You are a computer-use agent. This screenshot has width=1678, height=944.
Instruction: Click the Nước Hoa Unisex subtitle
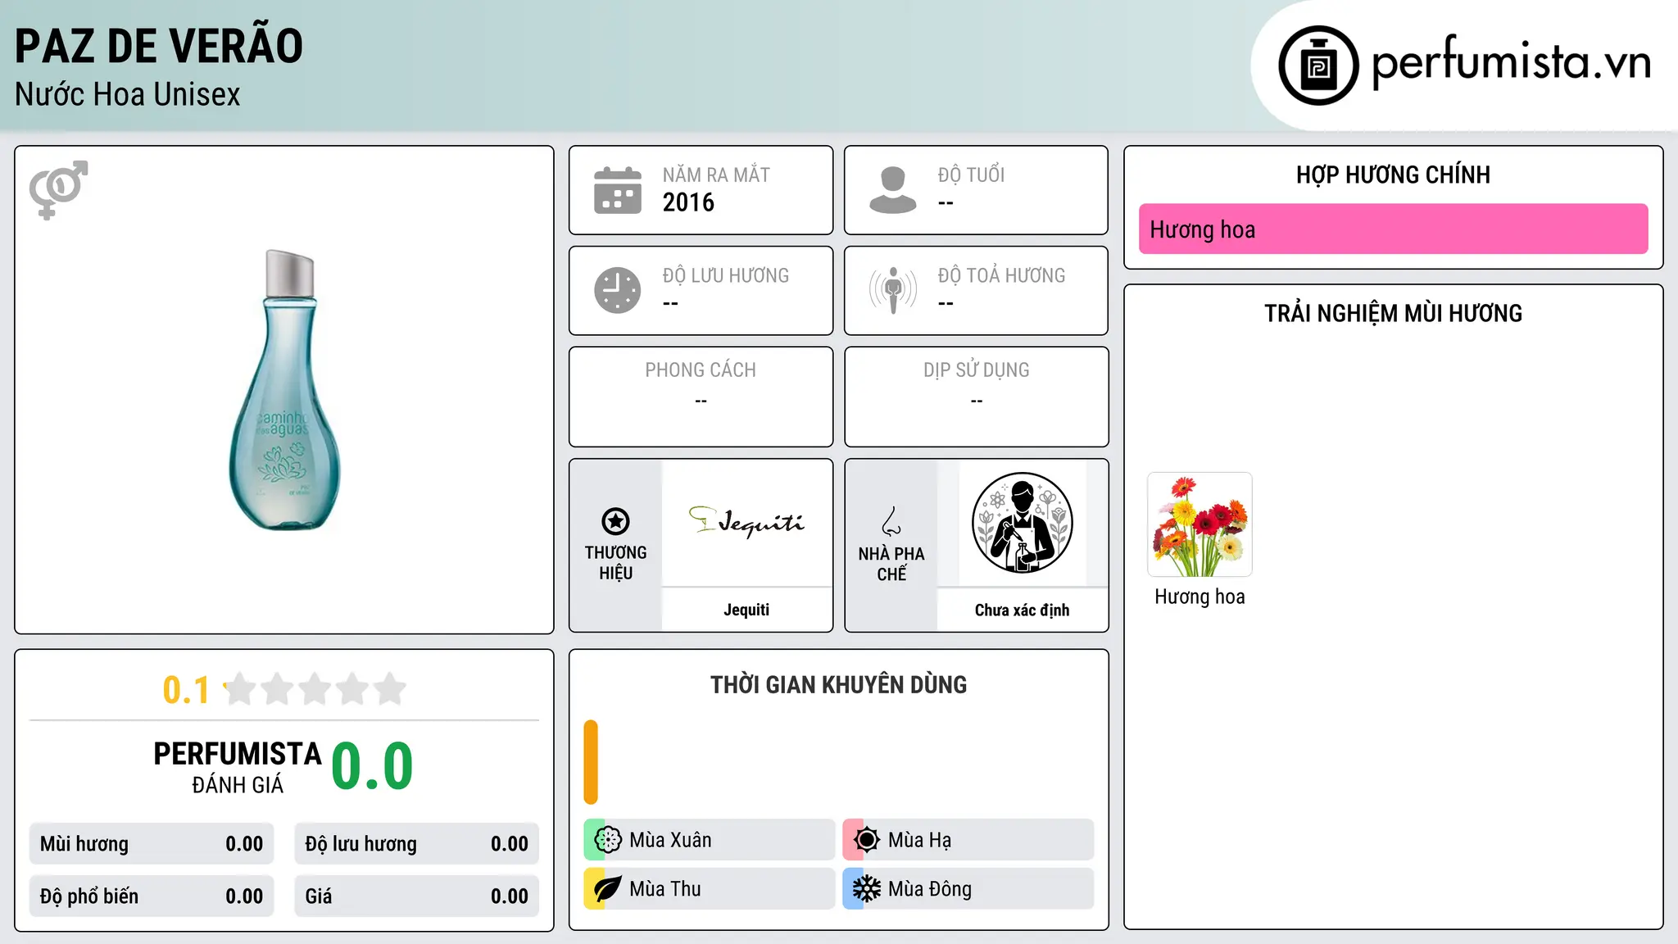[x=128, y=95]
